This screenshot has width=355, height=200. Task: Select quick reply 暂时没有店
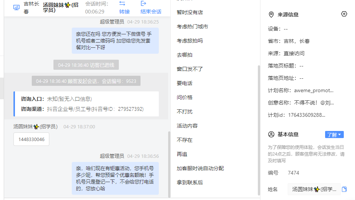point(190,12)
